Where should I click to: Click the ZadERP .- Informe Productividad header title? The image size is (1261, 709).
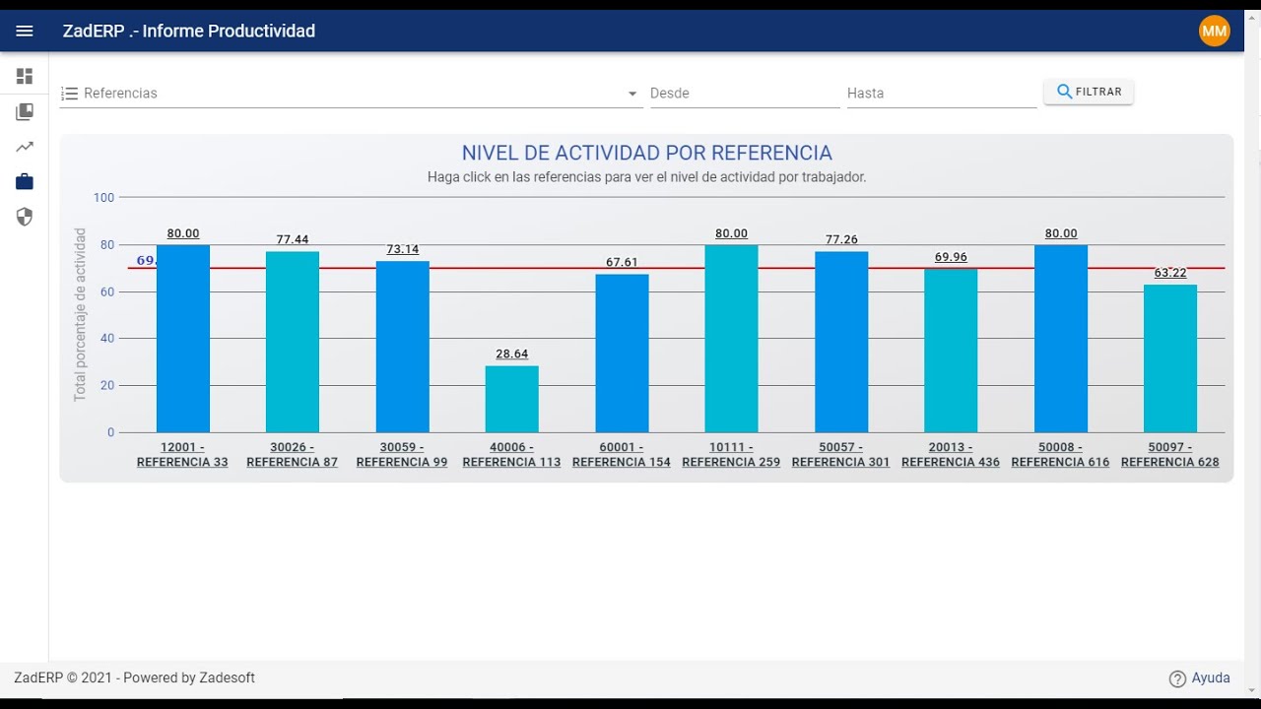189,32
